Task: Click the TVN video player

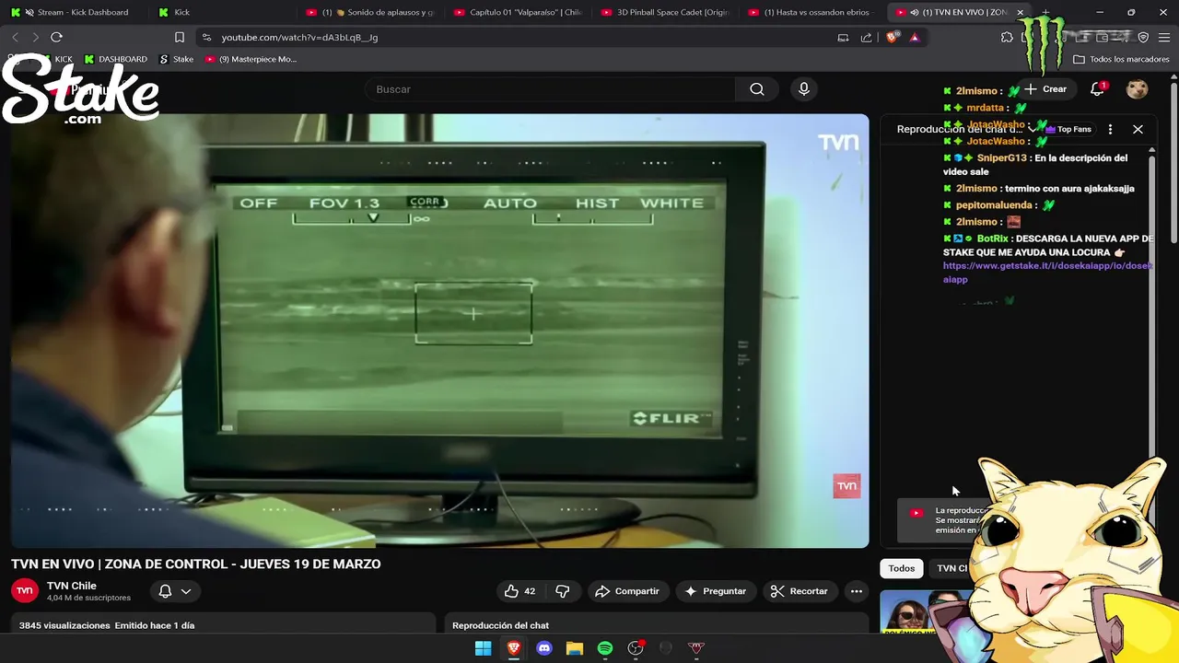Action: (439, 331)
